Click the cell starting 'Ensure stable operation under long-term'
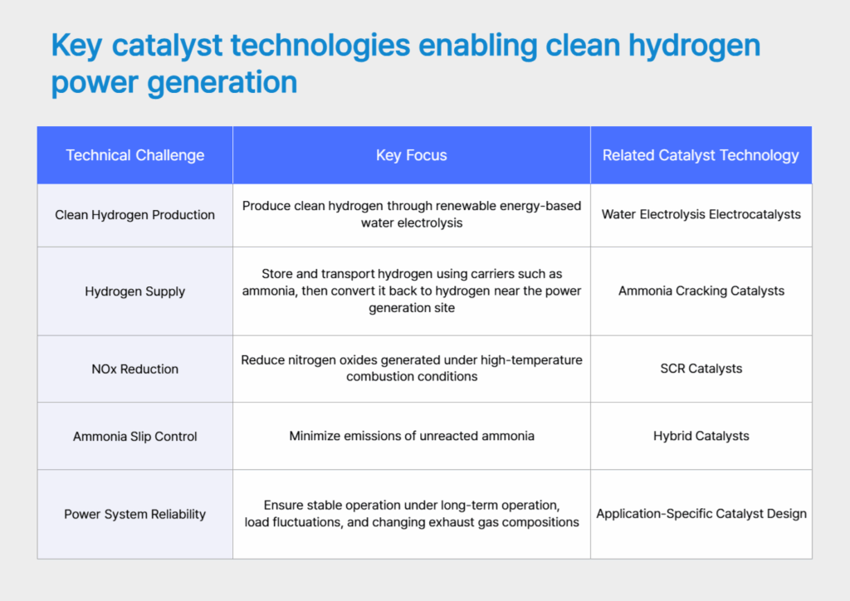The image size is (850, 601). pos(412,515)
